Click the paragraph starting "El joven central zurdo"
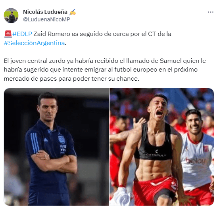The width and height of the screenshot is (221, 210). pyautogui.click(x=105, y=70)
